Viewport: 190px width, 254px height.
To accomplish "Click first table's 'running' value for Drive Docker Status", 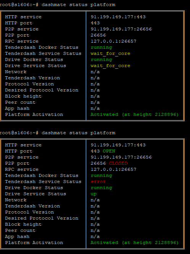I will click(101, 60).
